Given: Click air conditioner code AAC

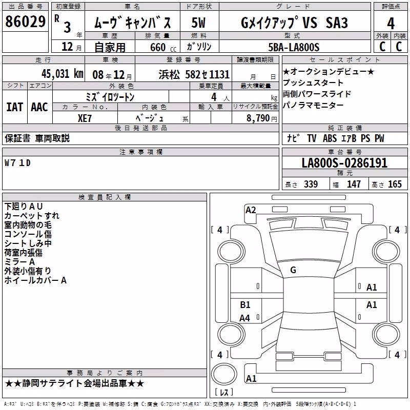Looking at the screenshot, I should [39, 107].
